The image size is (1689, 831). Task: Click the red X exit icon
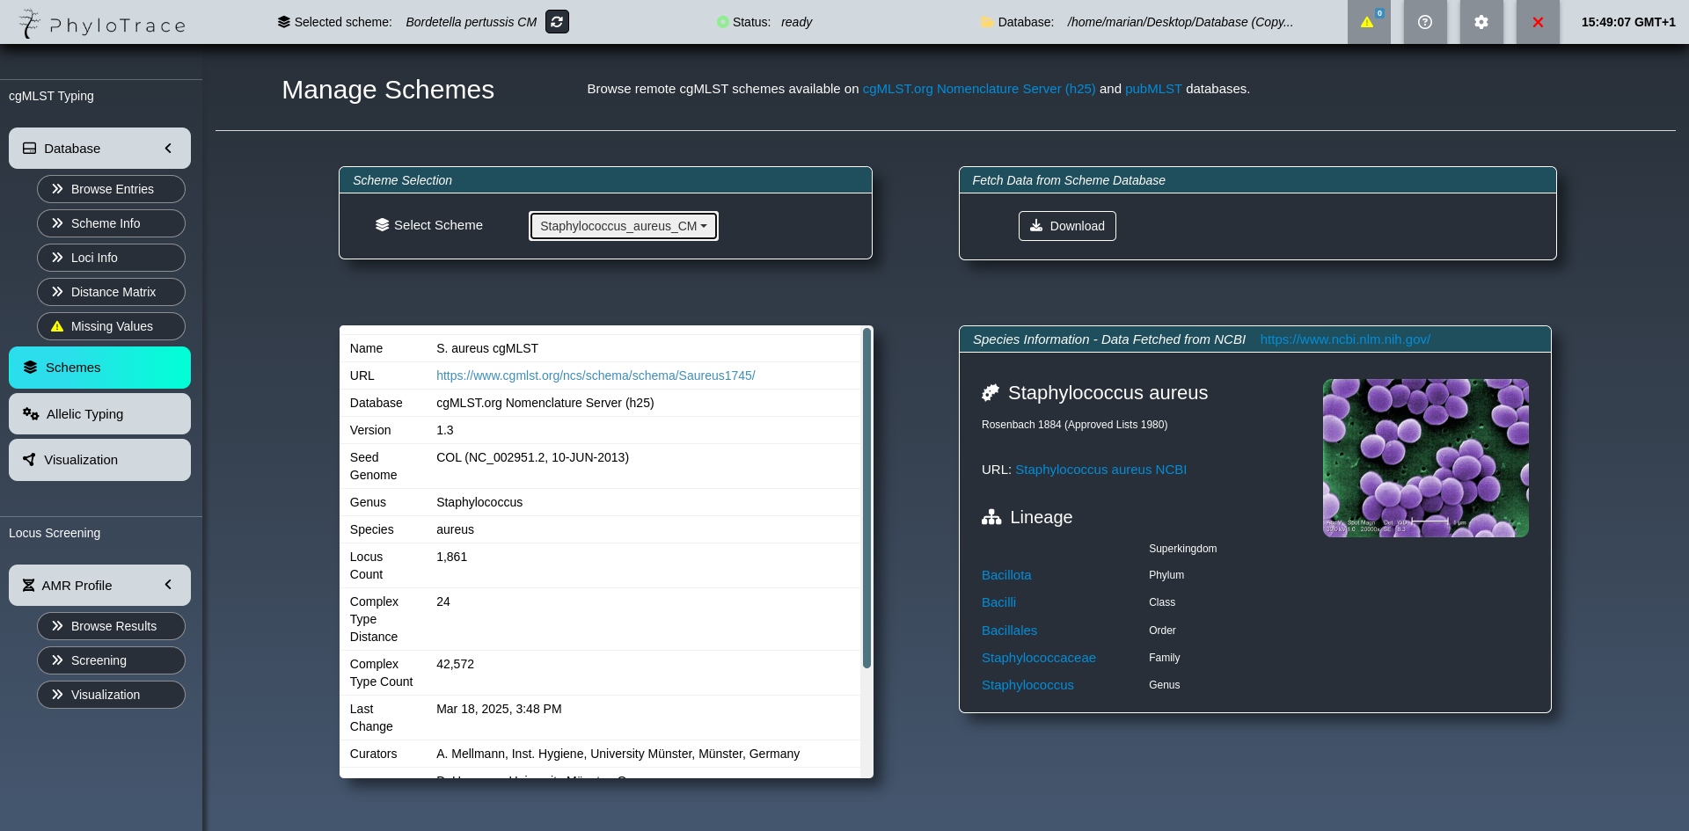(x=1538, y=22)
